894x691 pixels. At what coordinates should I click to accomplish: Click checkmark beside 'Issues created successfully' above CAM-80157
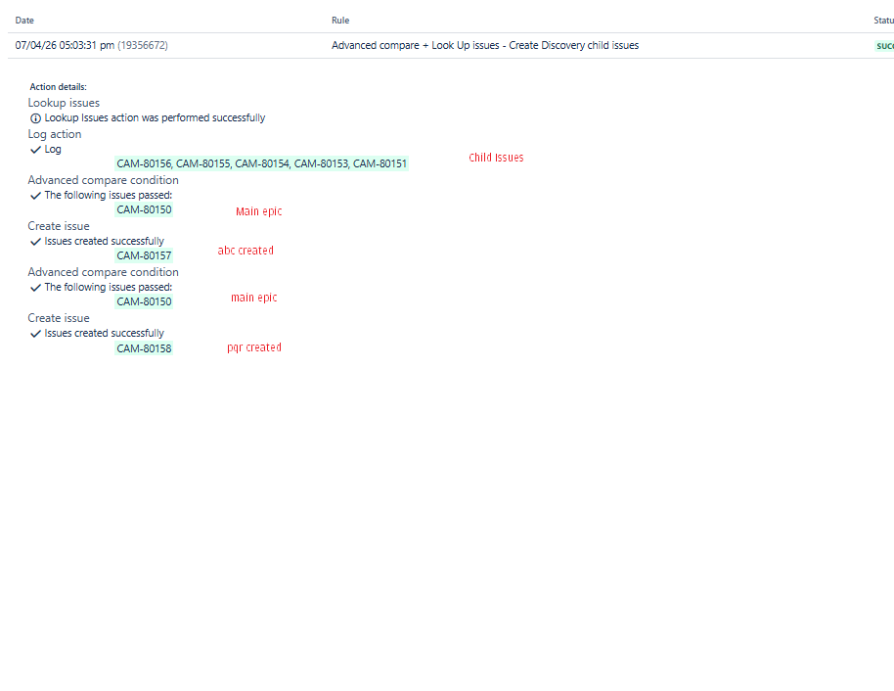[x=35, y=241]
